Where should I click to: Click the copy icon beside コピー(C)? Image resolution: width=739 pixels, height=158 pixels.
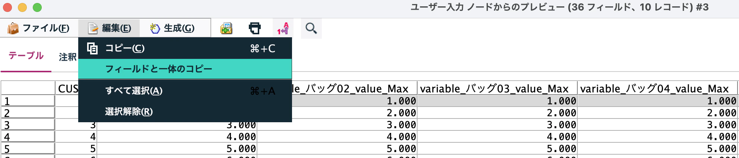(x=92, y=48)
